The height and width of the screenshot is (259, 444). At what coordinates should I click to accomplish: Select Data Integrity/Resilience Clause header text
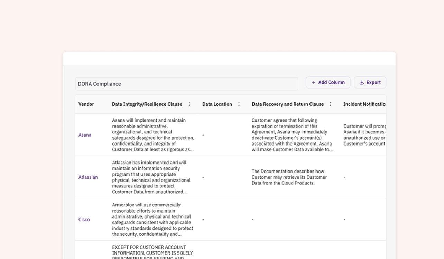coord(147,104)
